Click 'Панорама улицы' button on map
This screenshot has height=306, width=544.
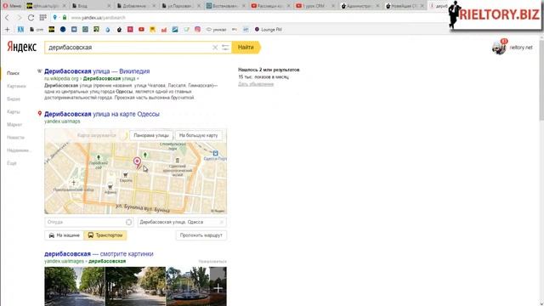click(x=151, y=135)
